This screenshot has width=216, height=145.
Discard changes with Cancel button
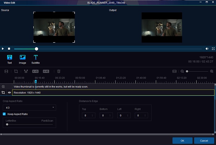tap(204, 141)
